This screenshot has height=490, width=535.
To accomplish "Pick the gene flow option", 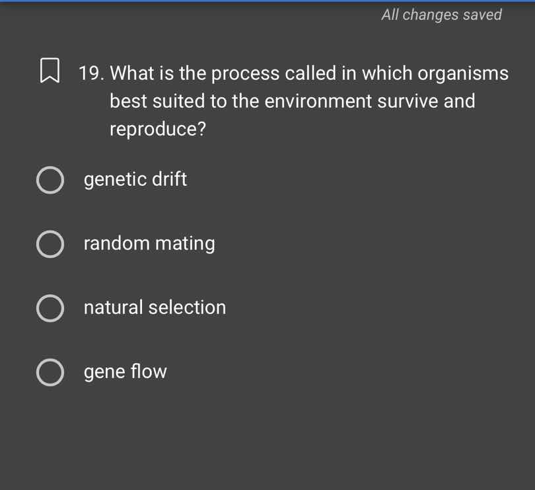I will click(x=50, y=372).
